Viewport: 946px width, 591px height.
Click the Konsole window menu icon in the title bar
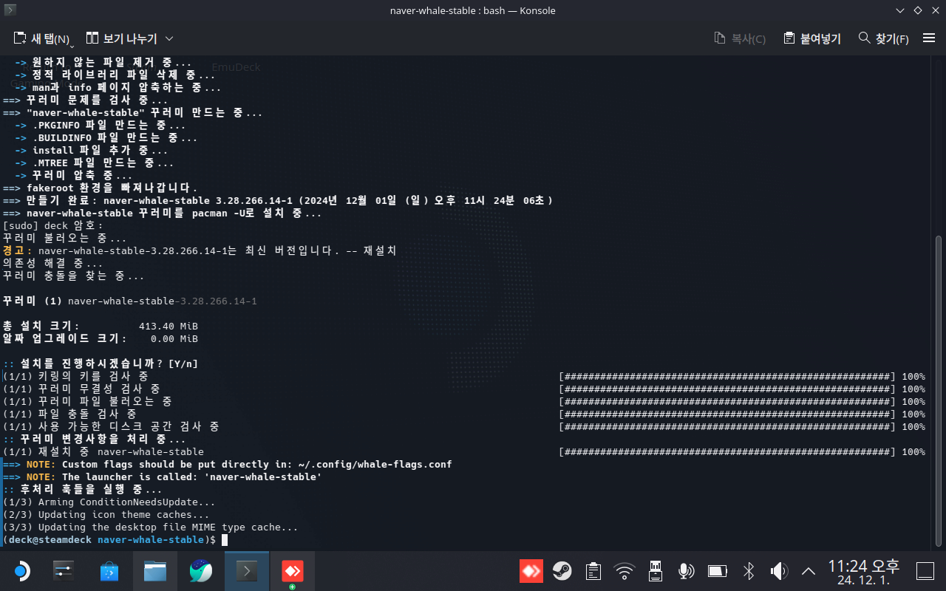point(10,10)
